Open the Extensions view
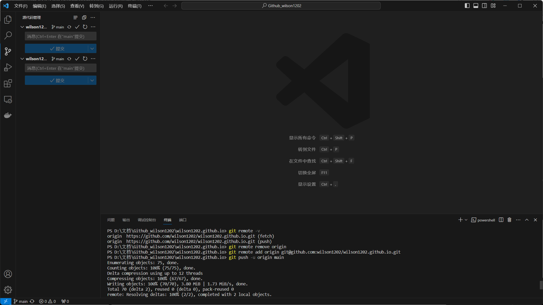This screenshot has width=543, height=305. tap(8, 83)
